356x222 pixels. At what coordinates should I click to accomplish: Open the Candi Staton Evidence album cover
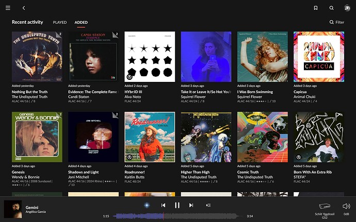(x=93, y=57)
